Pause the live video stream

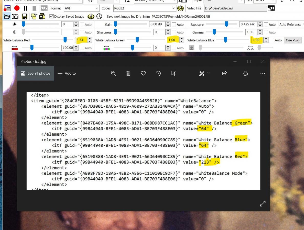click(25, 8)
